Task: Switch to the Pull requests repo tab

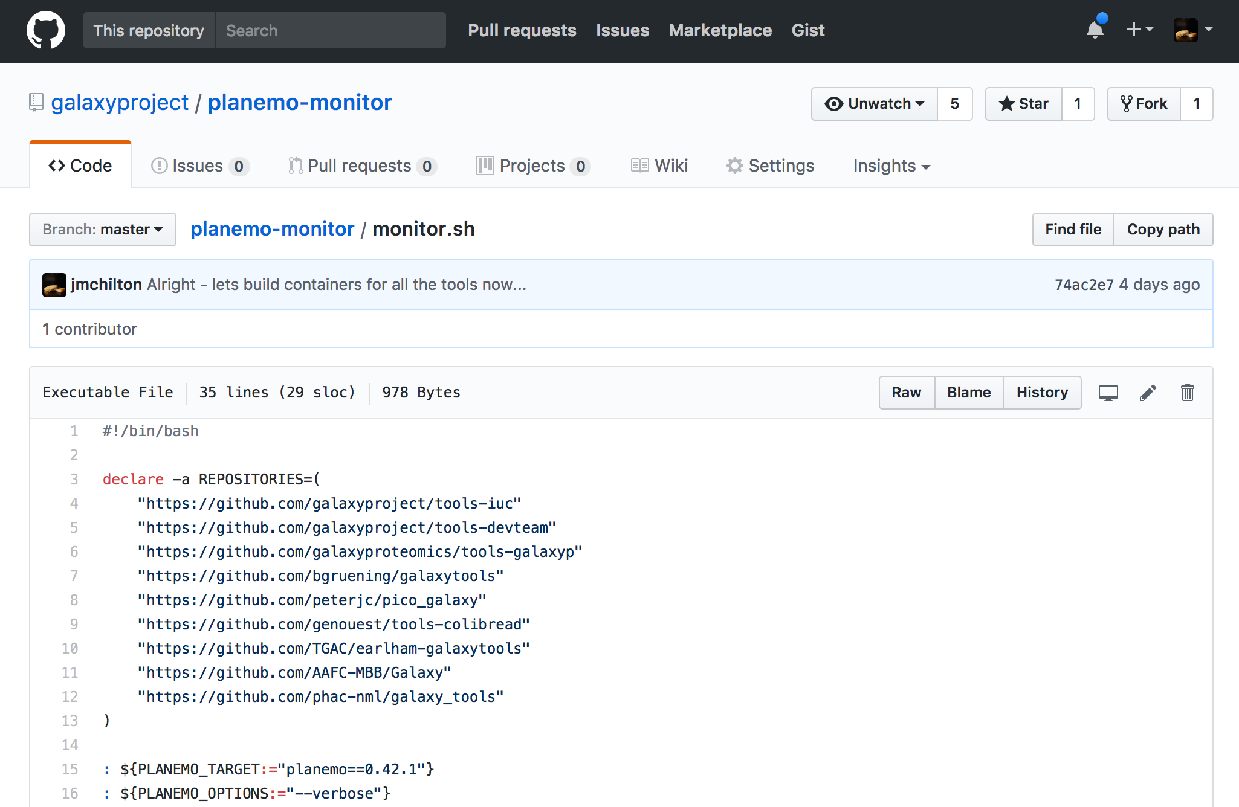Action: click(x=363, y=166)
